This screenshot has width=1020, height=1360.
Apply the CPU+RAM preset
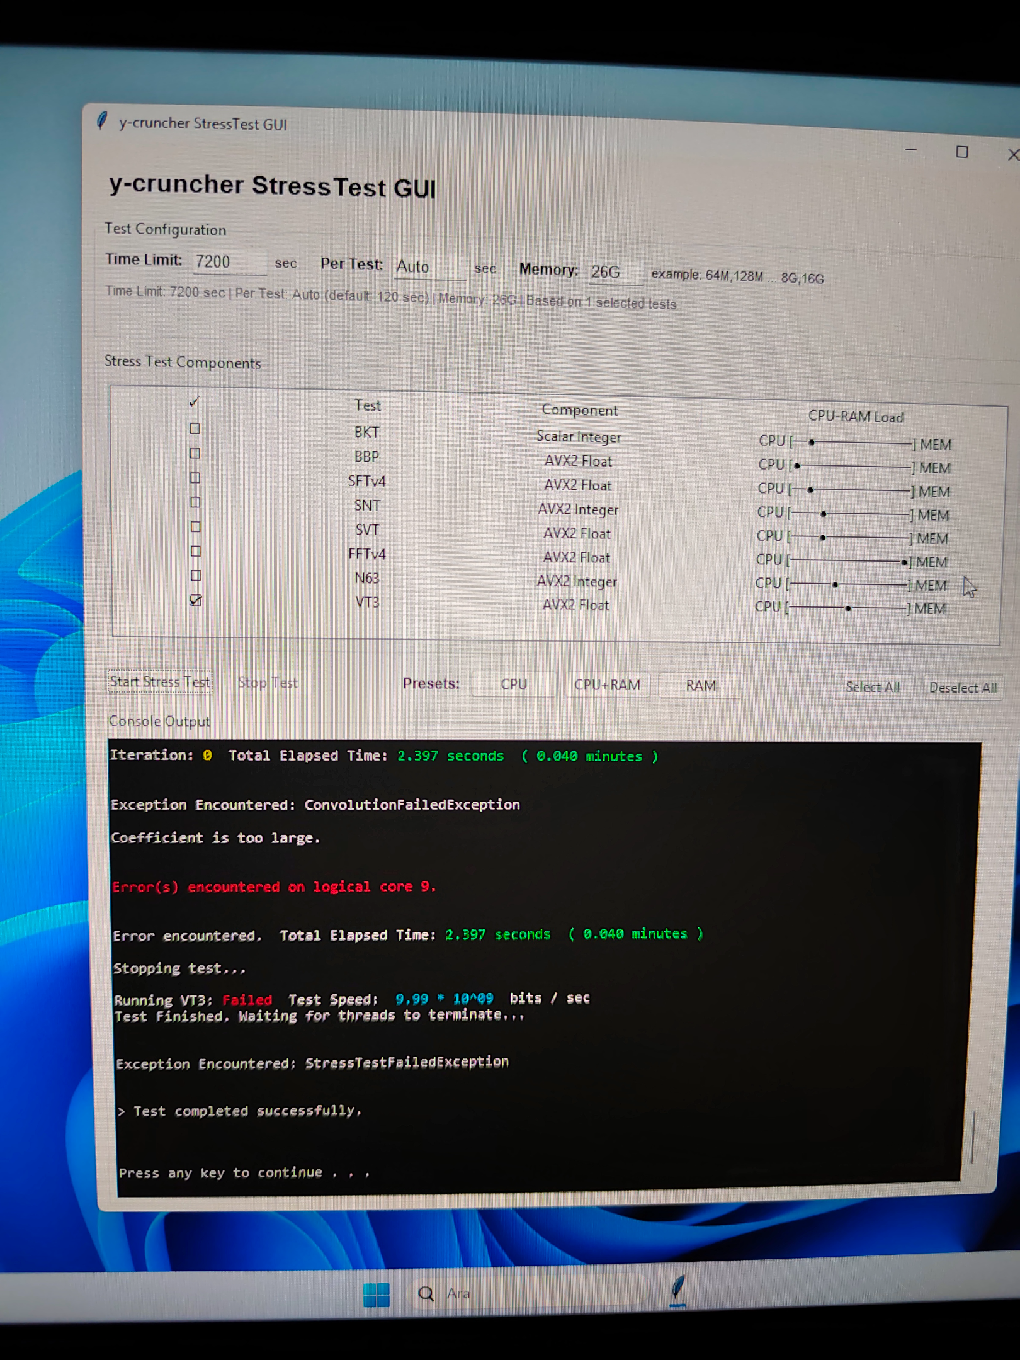[607, 685]
